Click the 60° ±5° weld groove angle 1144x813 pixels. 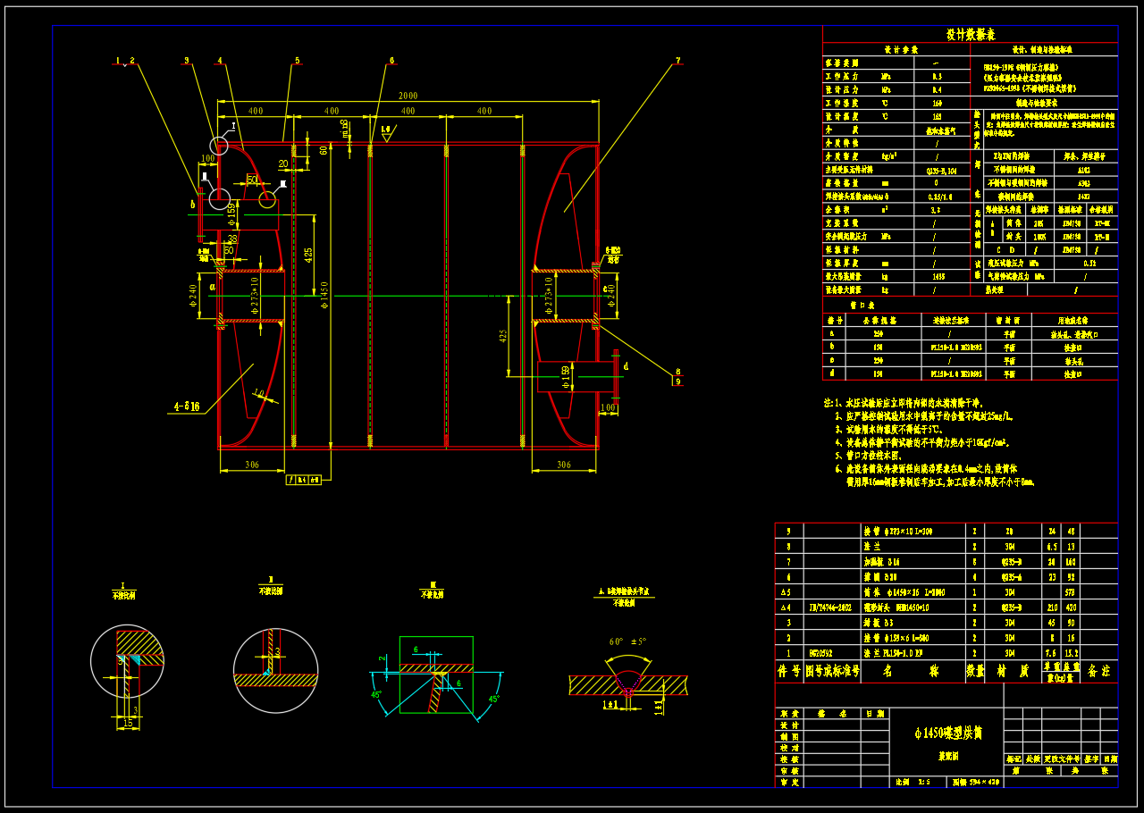(x=627, y=641)
